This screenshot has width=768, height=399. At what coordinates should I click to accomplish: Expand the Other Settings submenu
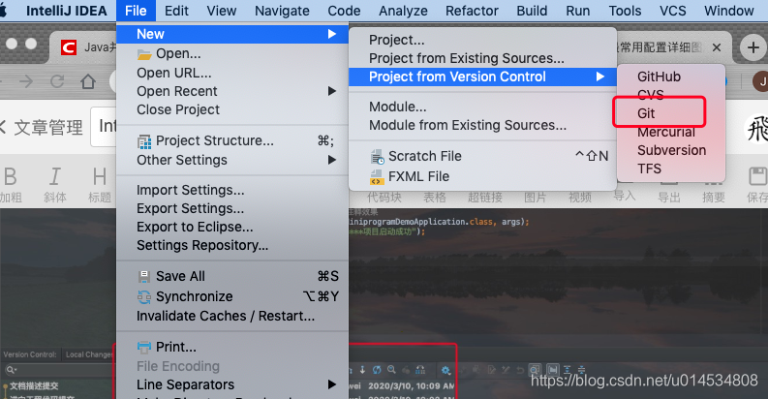332,160
